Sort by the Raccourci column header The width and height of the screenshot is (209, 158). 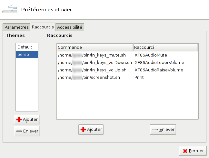point(165,47)
